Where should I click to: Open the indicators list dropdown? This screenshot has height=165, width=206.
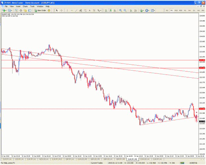(x=143, y=11)
